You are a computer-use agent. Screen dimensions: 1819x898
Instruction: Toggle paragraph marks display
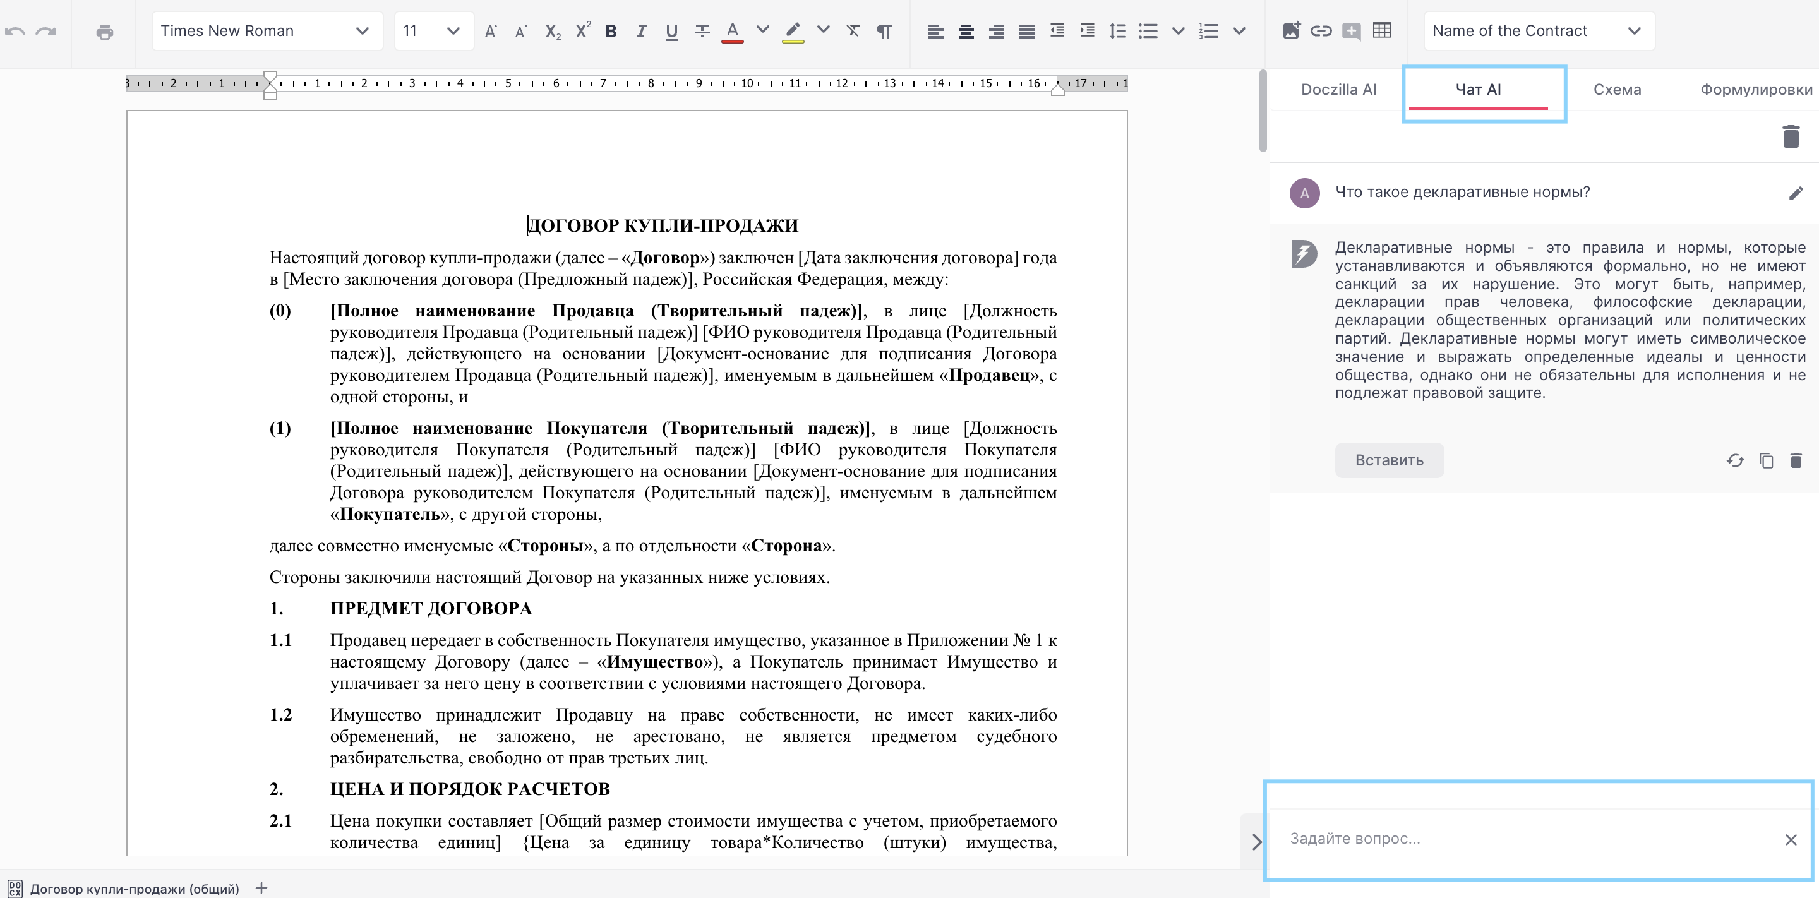coord(884,31)
